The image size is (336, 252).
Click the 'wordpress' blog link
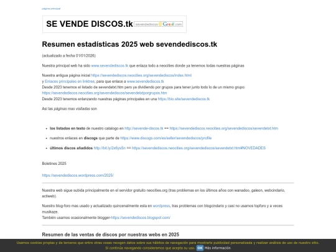161,206
